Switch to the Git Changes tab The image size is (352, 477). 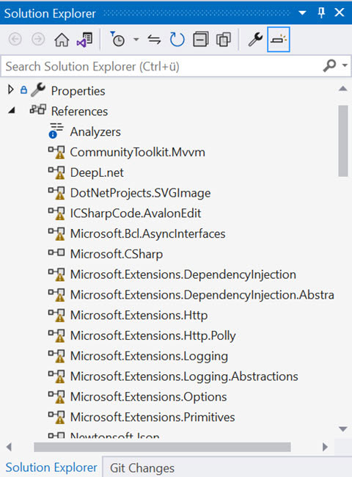[142, 468]
